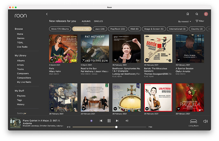This screenshot has width=219, height=141.
Task: Toggle the Classical (120) genre chip
Action: [82, 29]
